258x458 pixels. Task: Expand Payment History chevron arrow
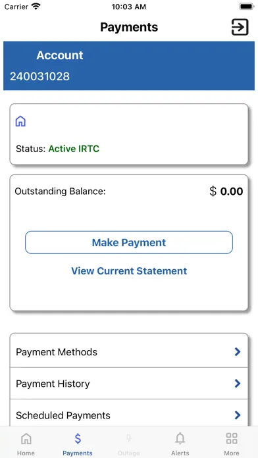[238, 383]
